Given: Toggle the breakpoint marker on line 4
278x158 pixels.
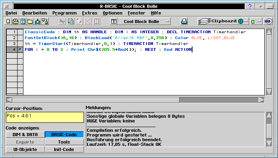Looking at the screenshot, I should 20,50.
